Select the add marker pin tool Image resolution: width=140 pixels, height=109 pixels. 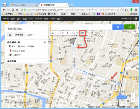[x=68, y=33]
